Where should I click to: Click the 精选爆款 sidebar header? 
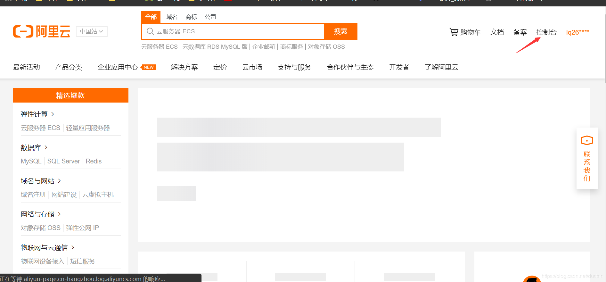click(x=71, y=95)
